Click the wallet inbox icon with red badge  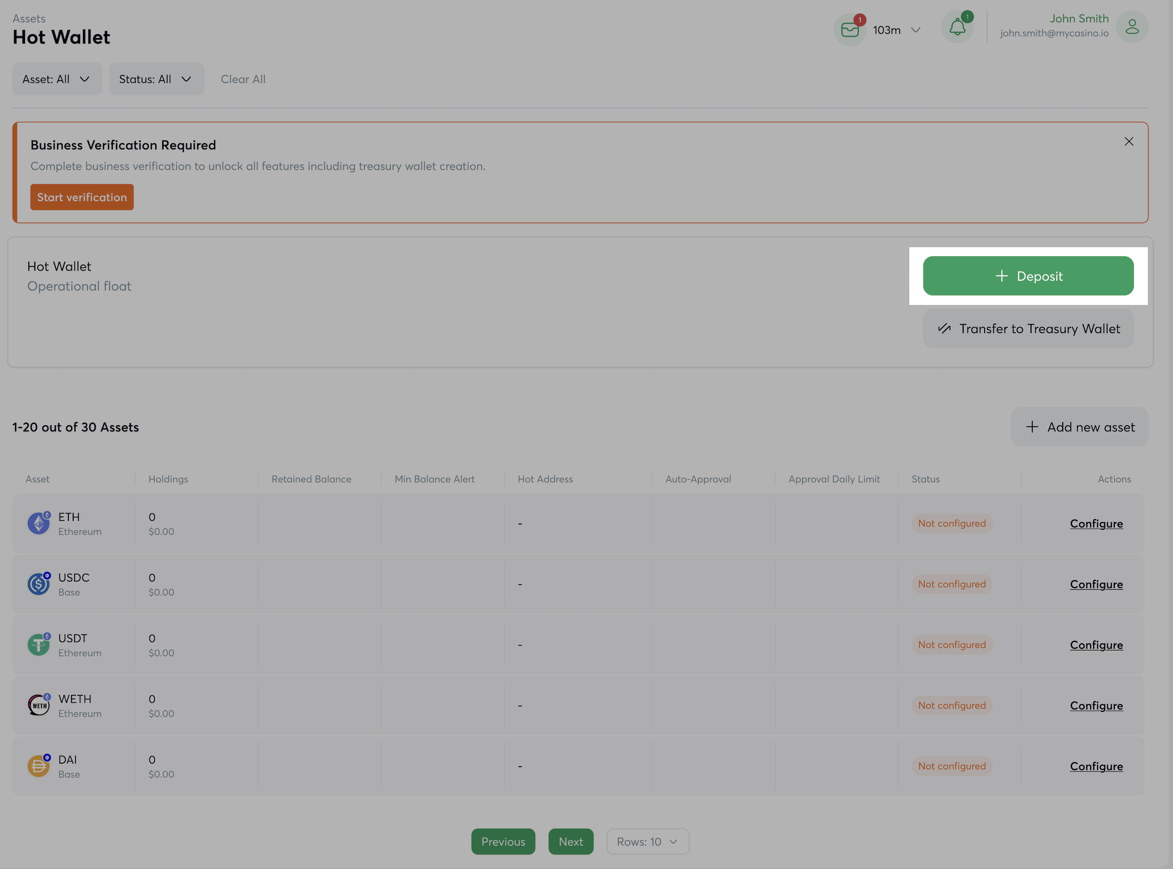[x=849, y=30]
